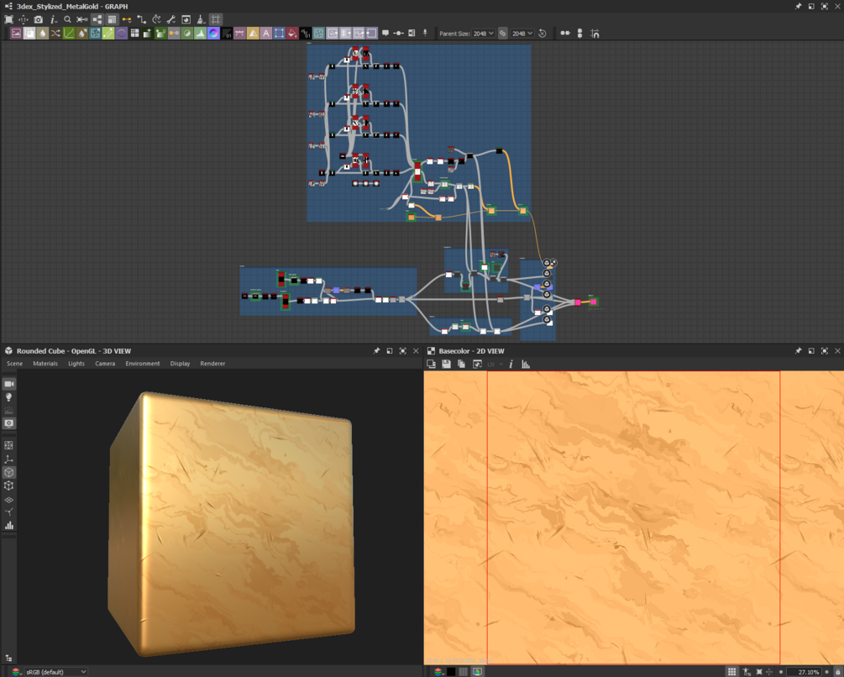Screen dimensions: 844x677
Task: Toggle histogram in the 2D view toolbar
Action: click(526, 365)
